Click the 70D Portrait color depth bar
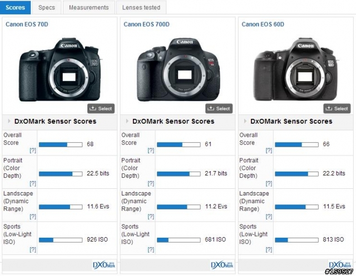The height and width of the screenshot is (276, 356). pyautogui.click(x=61, y=174)
